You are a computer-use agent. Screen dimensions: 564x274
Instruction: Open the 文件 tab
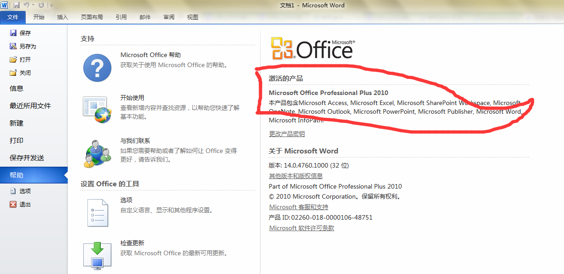[13, 17]
